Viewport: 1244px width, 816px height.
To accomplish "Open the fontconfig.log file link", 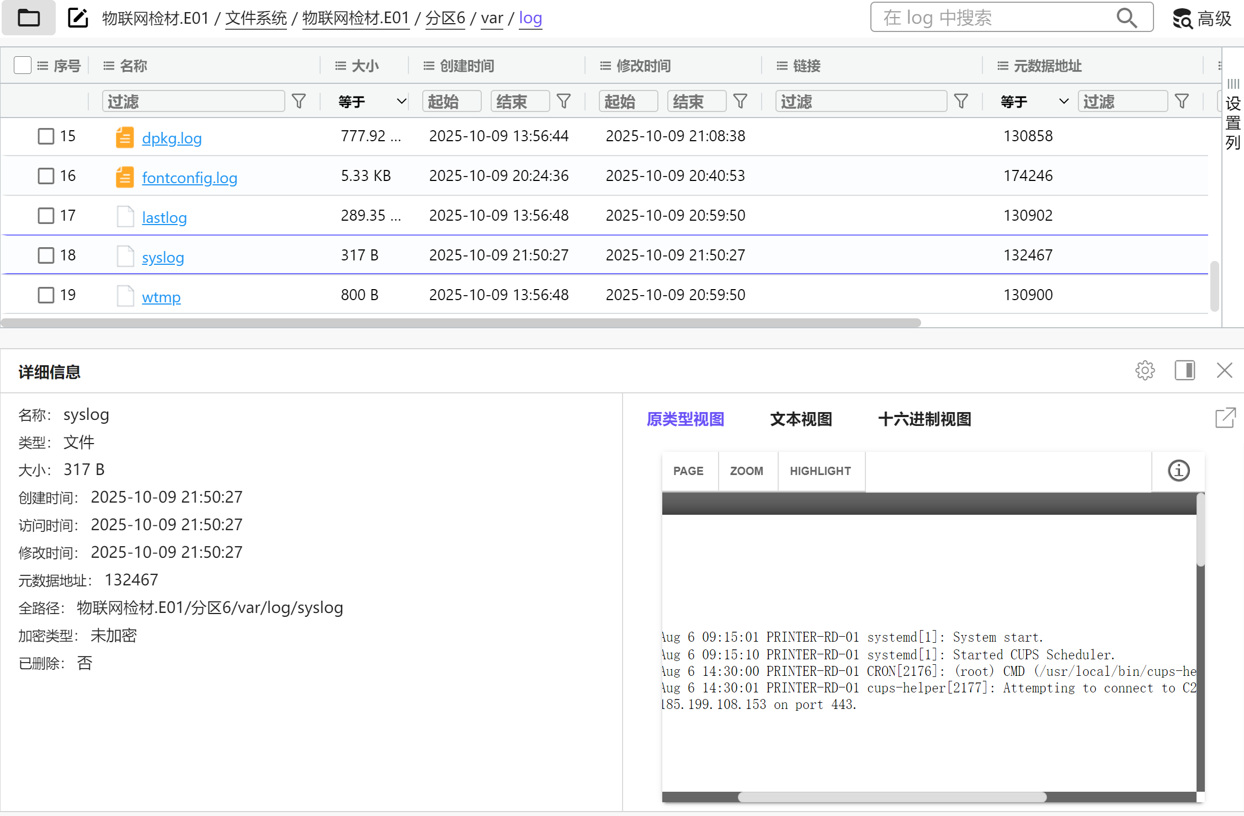I will click(189, 178).
